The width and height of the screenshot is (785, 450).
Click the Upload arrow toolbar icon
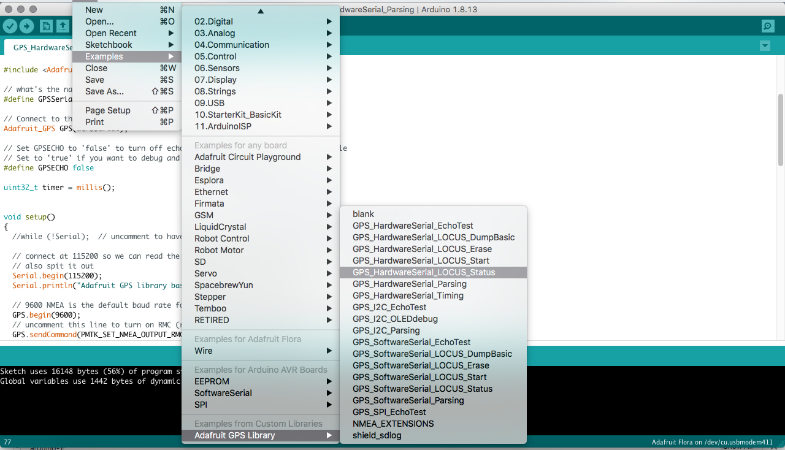[26, 26]
